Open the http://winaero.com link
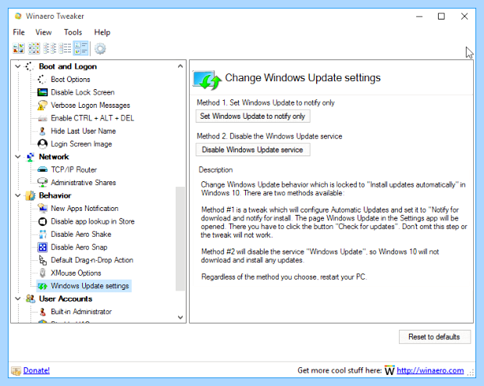 pos(430,370)
